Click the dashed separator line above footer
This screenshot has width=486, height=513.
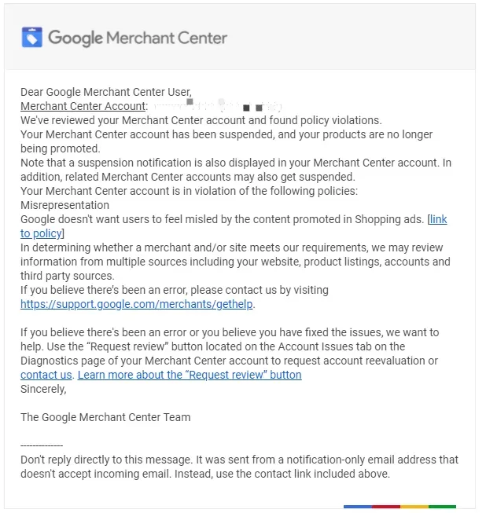click(x=42, y=445)
